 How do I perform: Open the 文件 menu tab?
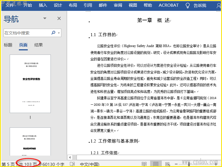9,5
